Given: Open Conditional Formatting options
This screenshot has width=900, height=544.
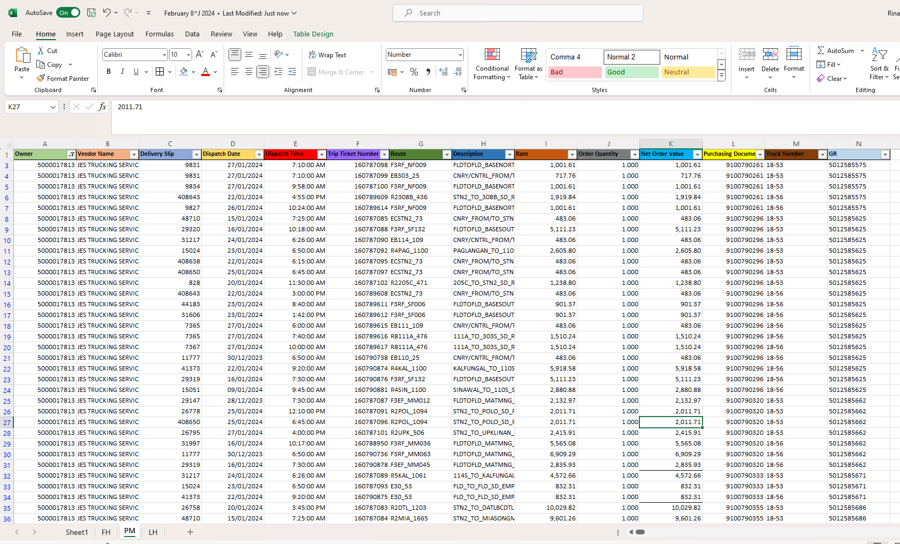Looking at the screenshot, I should [492, 64].
